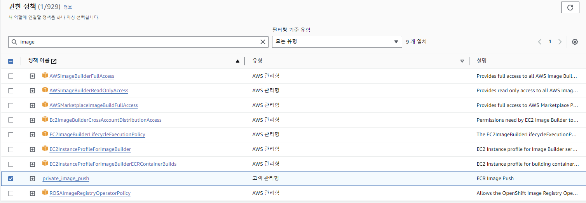Open EC2InstanceProfileForImageBuilderECRContainerBuilds policy link
The width and height of the screenshot is (586, 203).
point(113,164)
